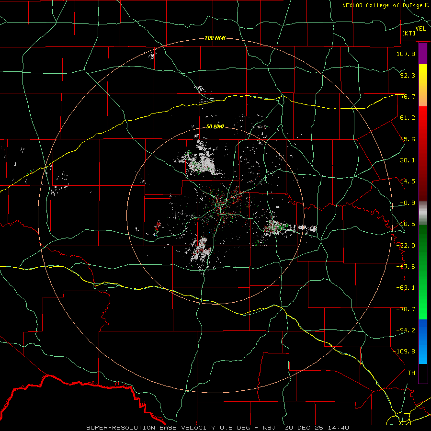
Task: Select the 107.8 scale value
Action: (406, 54)
